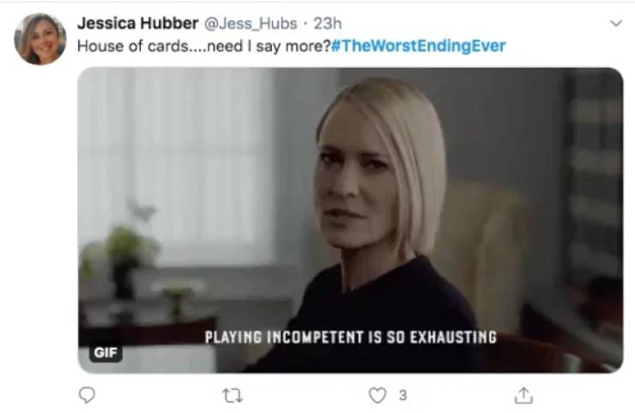The image size is (635, 413).
Task: Open the @Jess_Hubs handle
Action: pyautogui.click(x=251, y=23)
